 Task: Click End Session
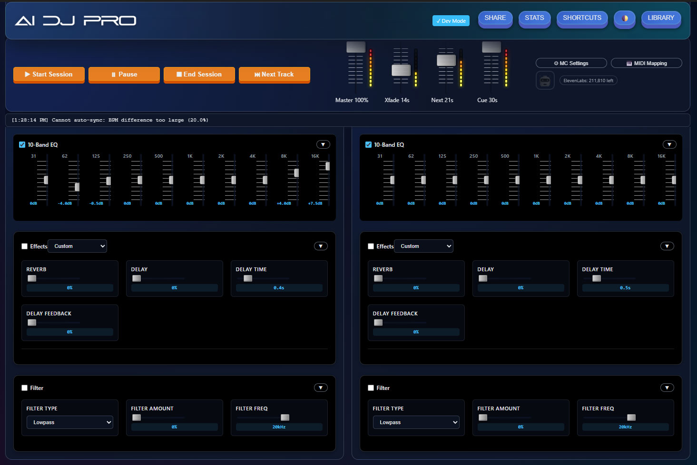pos(199,75)
